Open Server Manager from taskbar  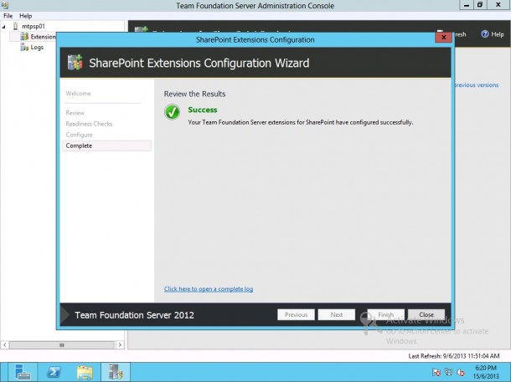pos(23,372)
